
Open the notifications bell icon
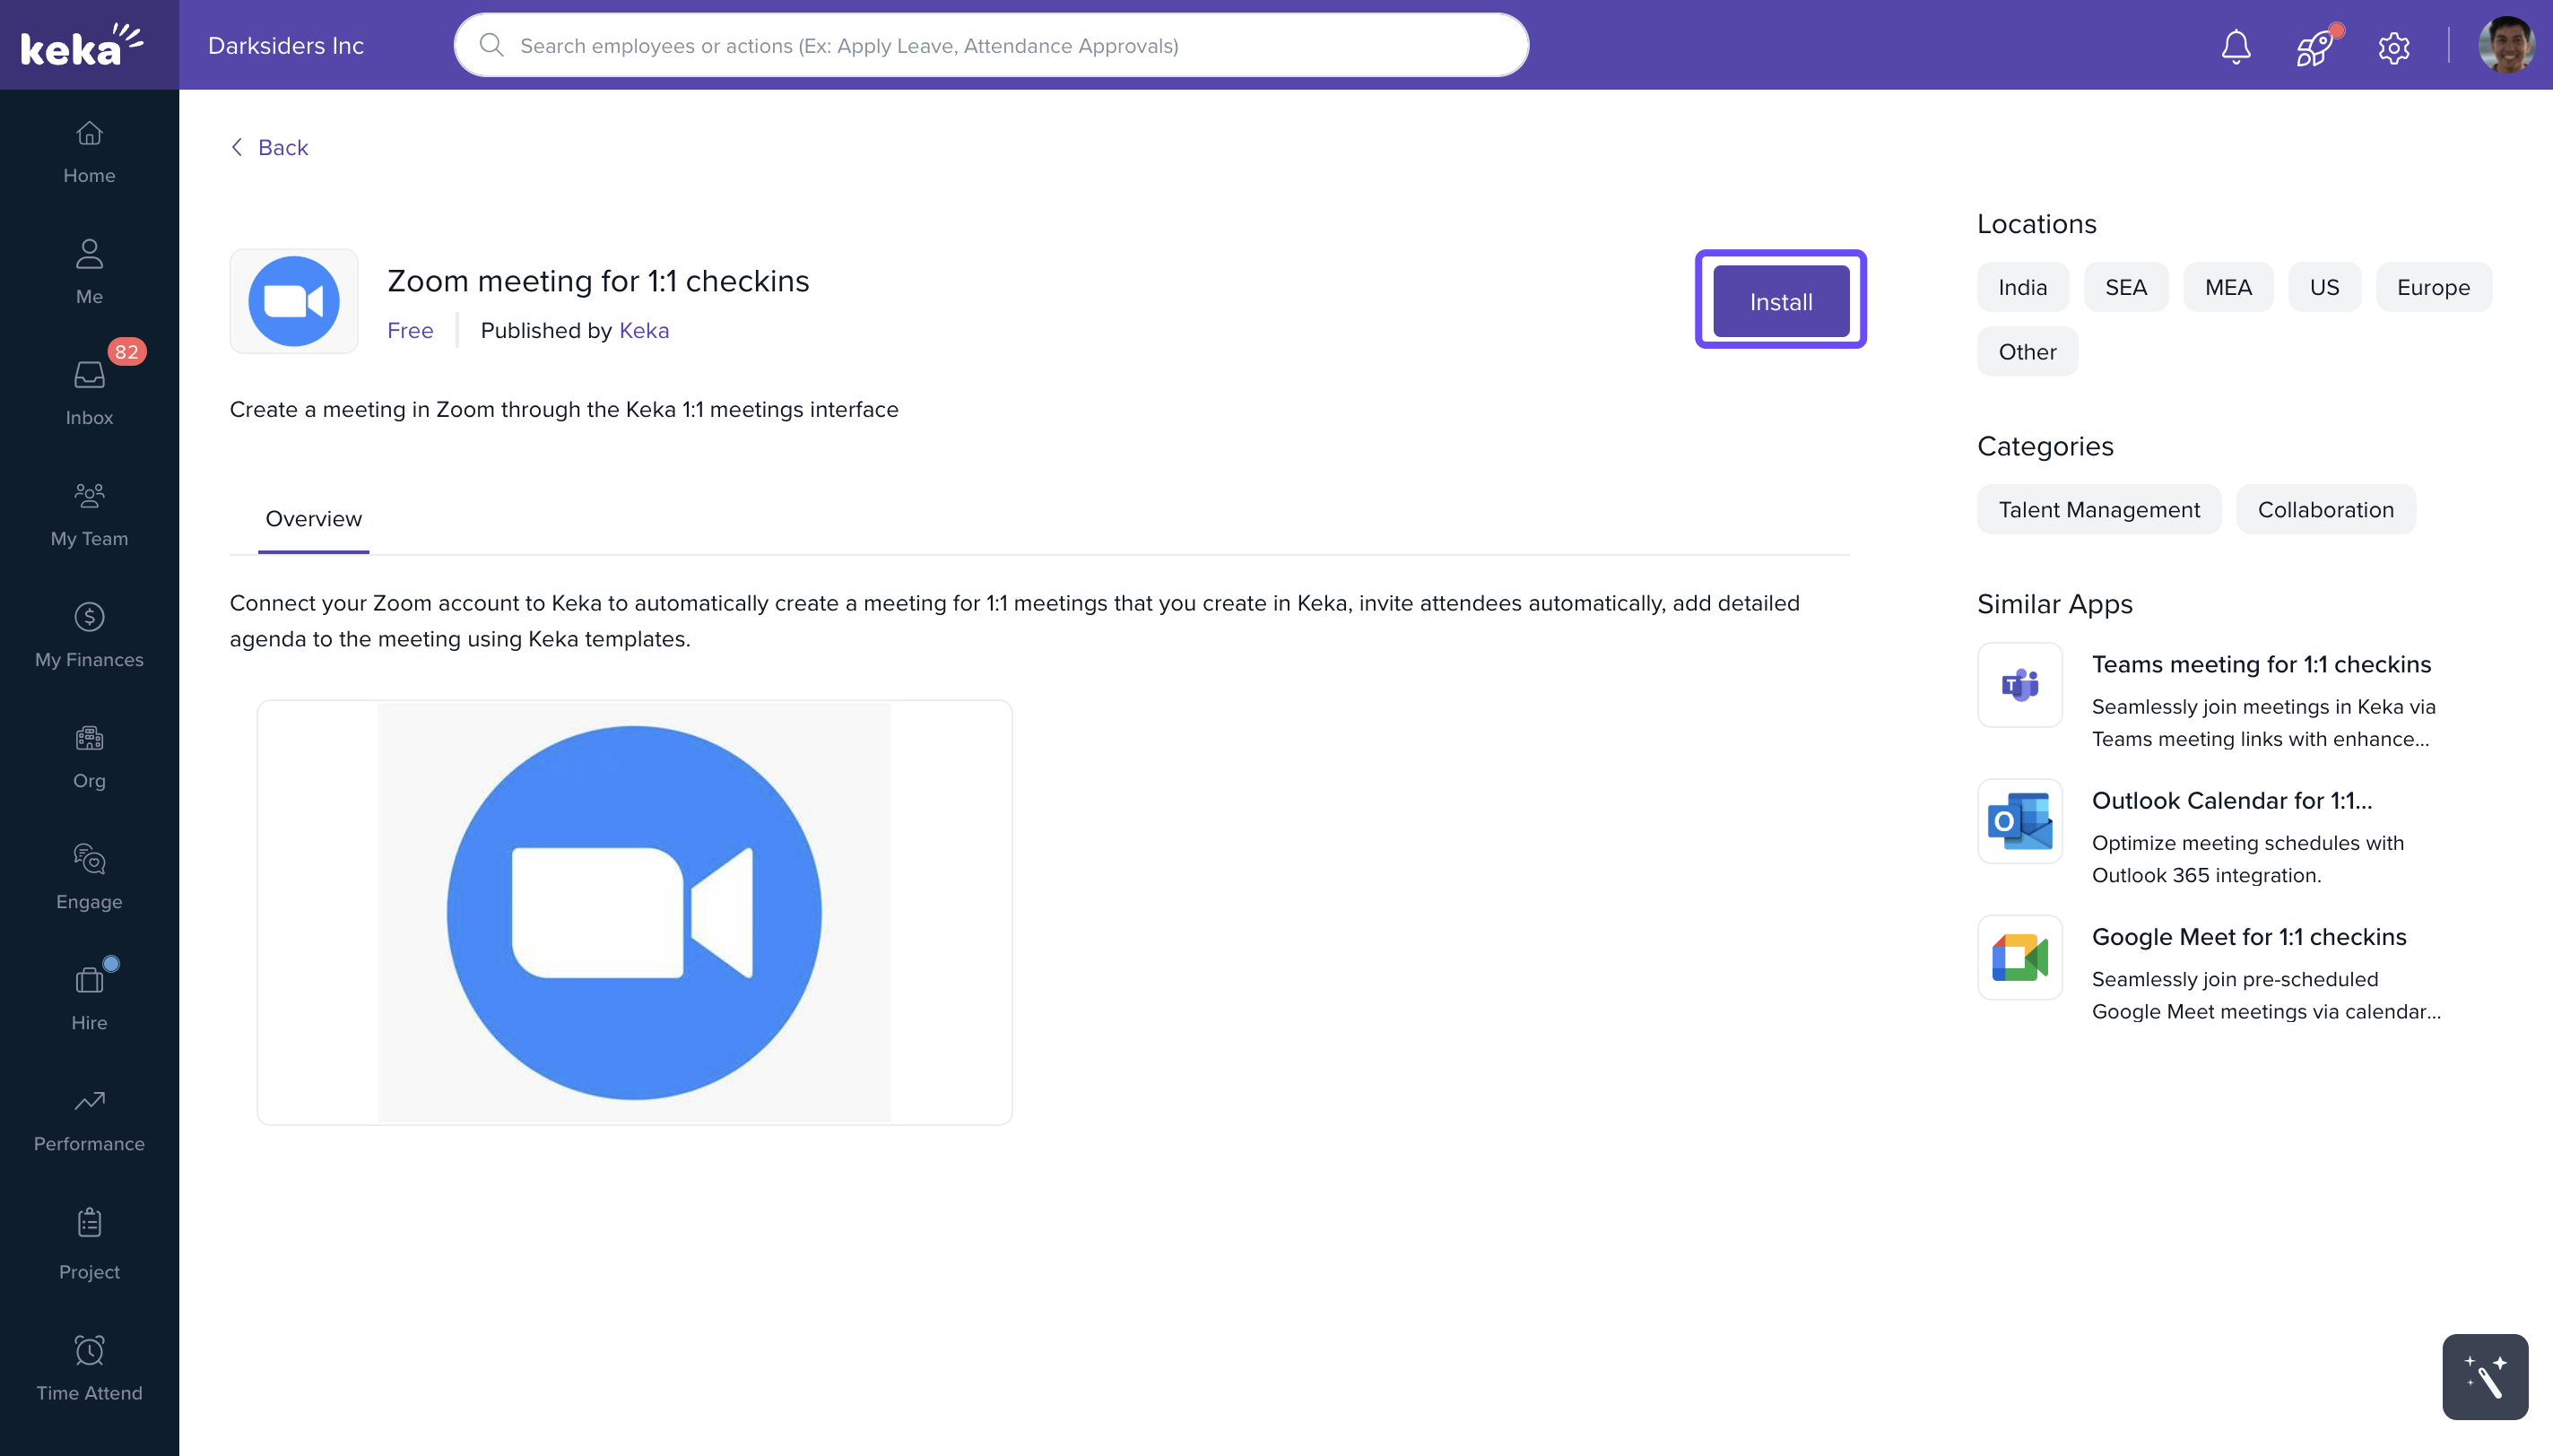tap(2235, 46)
